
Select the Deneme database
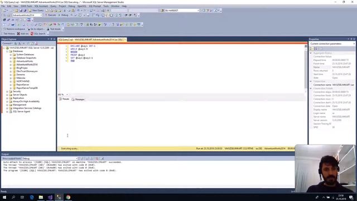[x=21, y=74]
